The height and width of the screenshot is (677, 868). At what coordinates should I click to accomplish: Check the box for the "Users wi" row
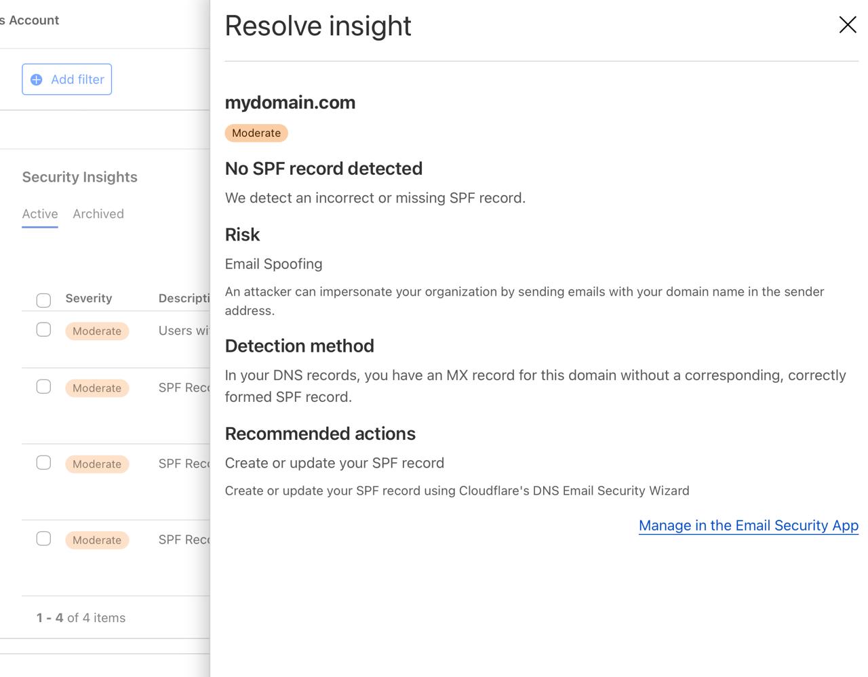43,330
